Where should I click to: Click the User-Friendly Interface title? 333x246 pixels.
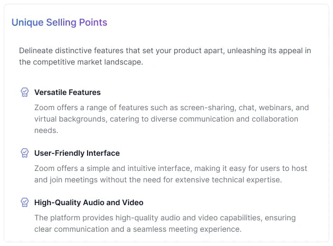click(x=77, y=153)
